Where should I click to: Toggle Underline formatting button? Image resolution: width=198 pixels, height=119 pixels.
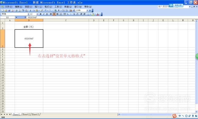coord(47,14)
